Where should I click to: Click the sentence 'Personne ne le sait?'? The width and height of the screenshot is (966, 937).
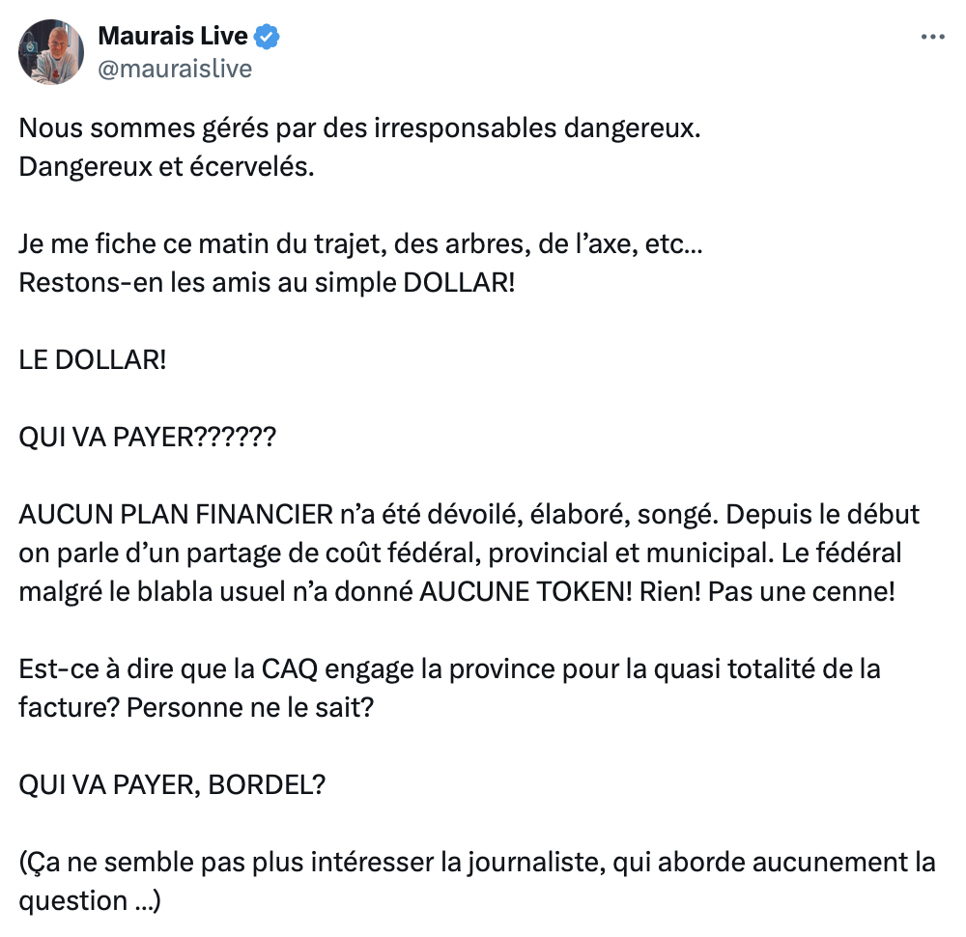click(250, 708)
